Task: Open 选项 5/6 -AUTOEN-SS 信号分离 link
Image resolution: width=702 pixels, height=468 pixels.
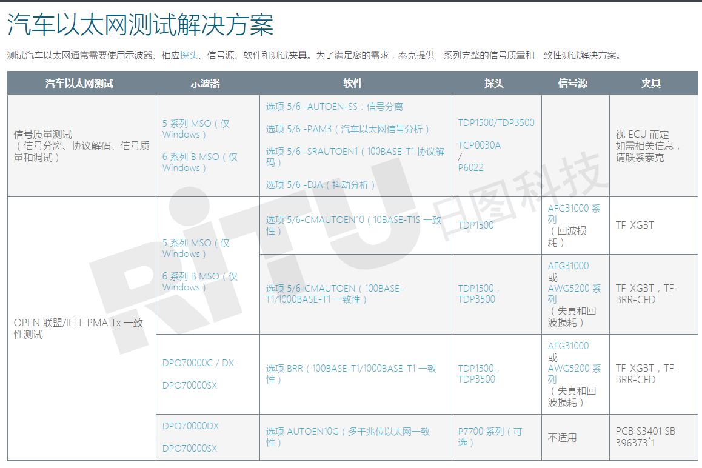Action: coord(333,107)
